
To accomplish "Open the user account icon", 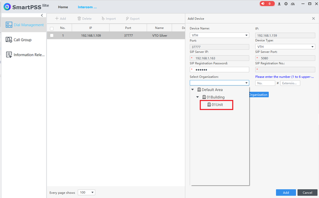I will click(x=279, y=4).
